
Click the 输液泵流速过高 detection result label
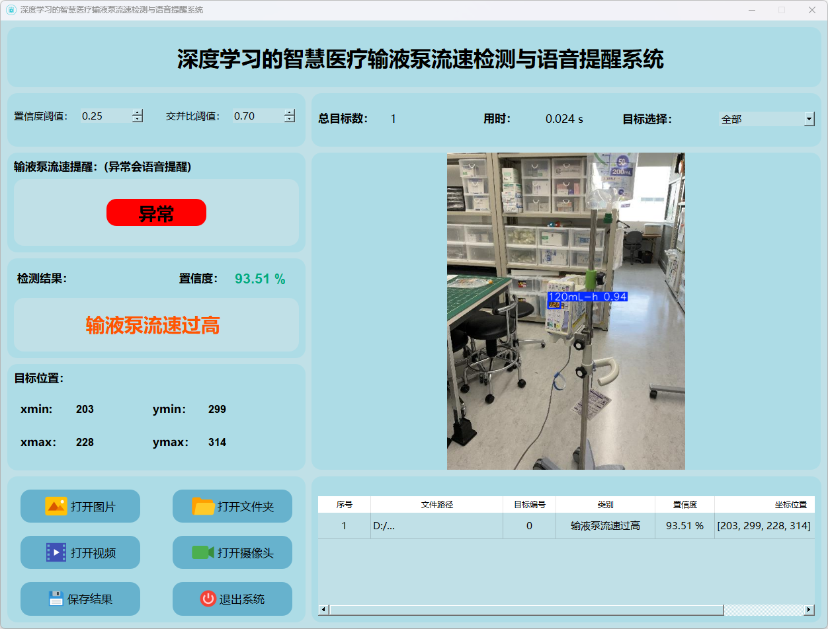(153, 325)
